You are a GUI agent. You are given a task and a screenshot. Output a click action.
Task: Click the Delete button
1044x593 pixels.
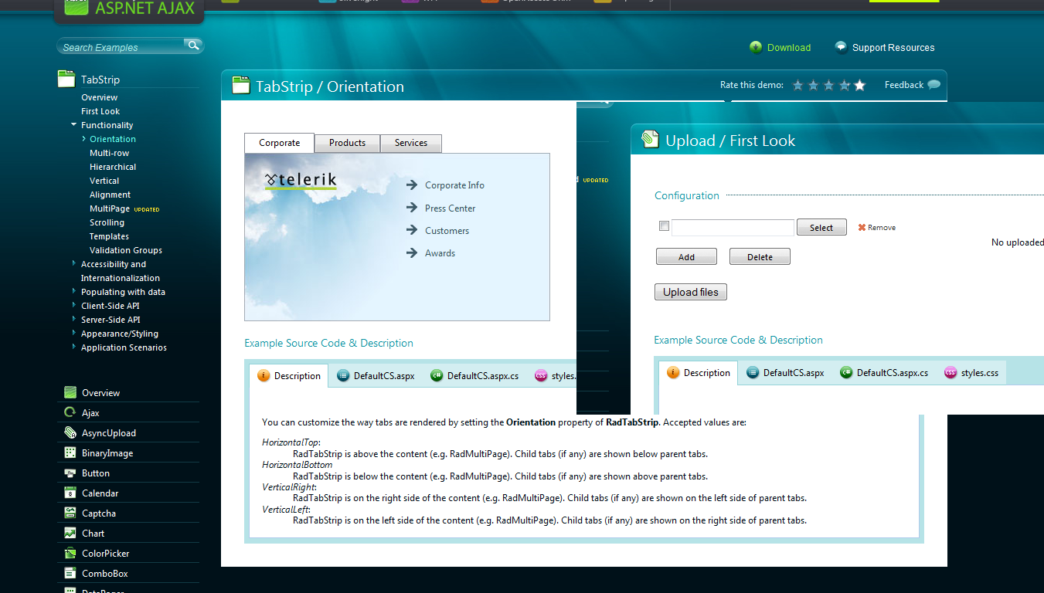[x=760, y=256]
